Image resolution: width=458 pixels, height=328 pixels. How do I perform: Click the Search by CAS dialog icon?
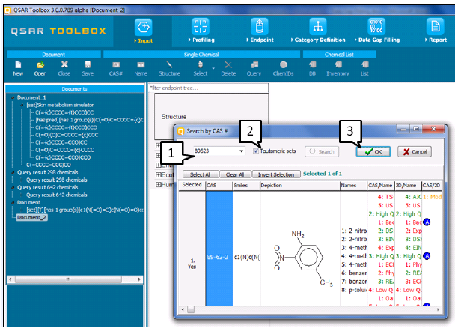coord(181,131)
